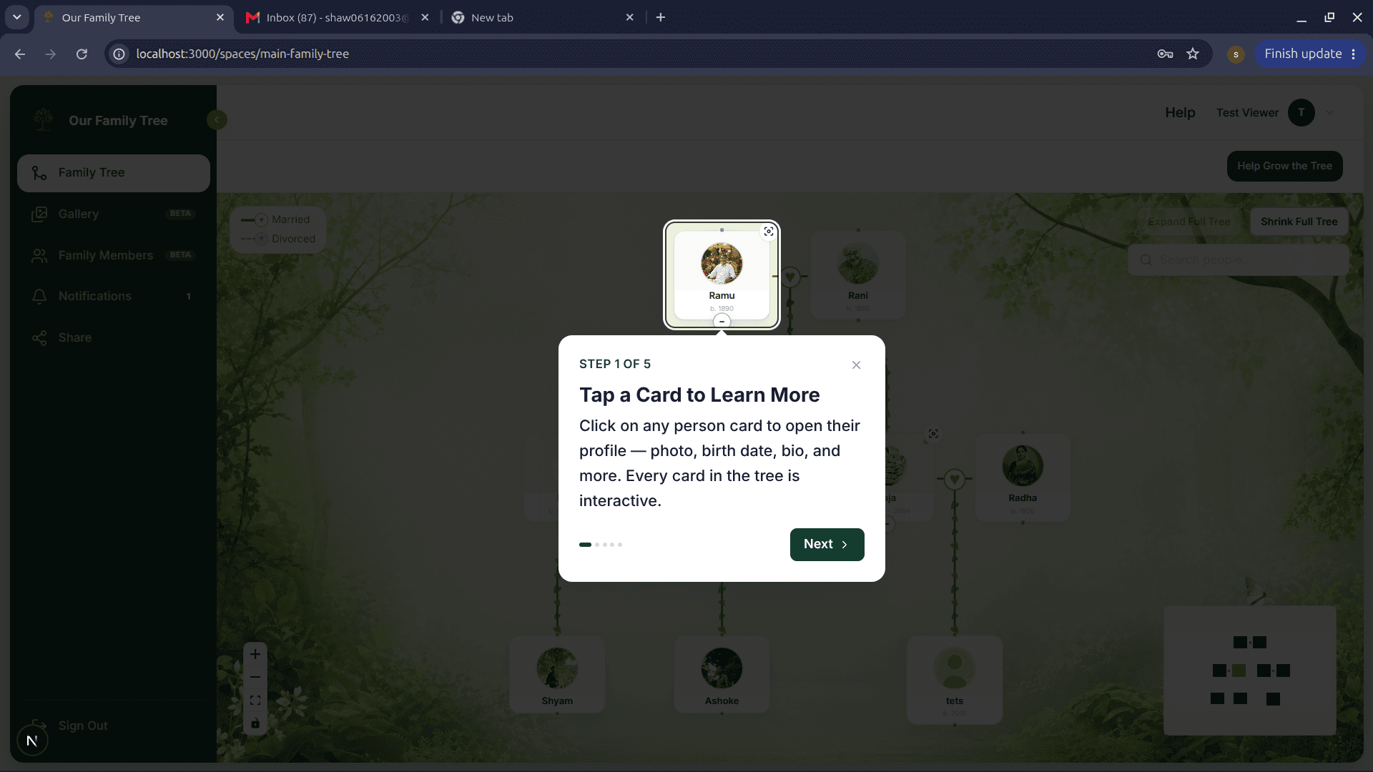The height and width of the screenshot is (772, 1373).
Task: Click the focus icon above Radha's spouse card
Action: 933,434
